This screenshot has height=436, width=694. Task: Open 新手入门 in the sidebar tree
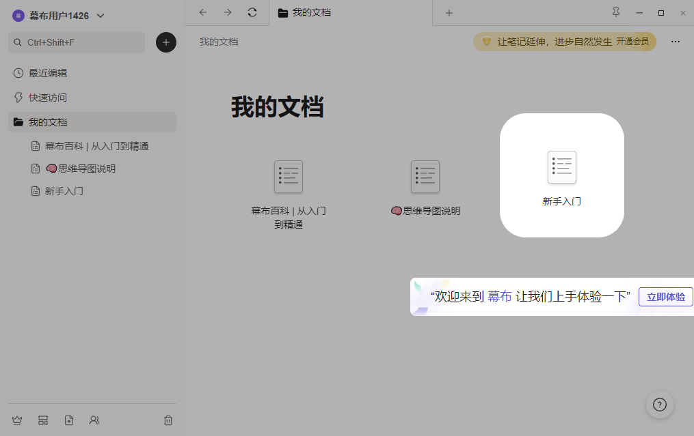(x=64, y=191)
